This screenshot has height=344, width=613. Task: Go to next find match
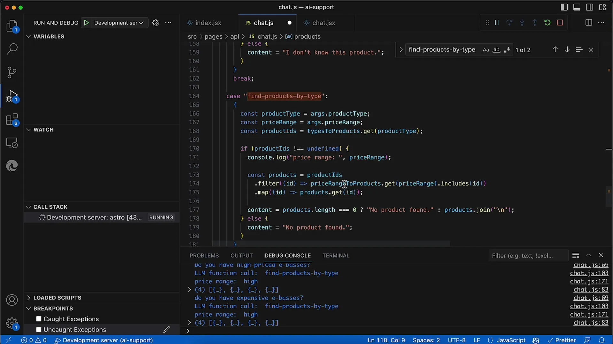(x=567, y=50)
